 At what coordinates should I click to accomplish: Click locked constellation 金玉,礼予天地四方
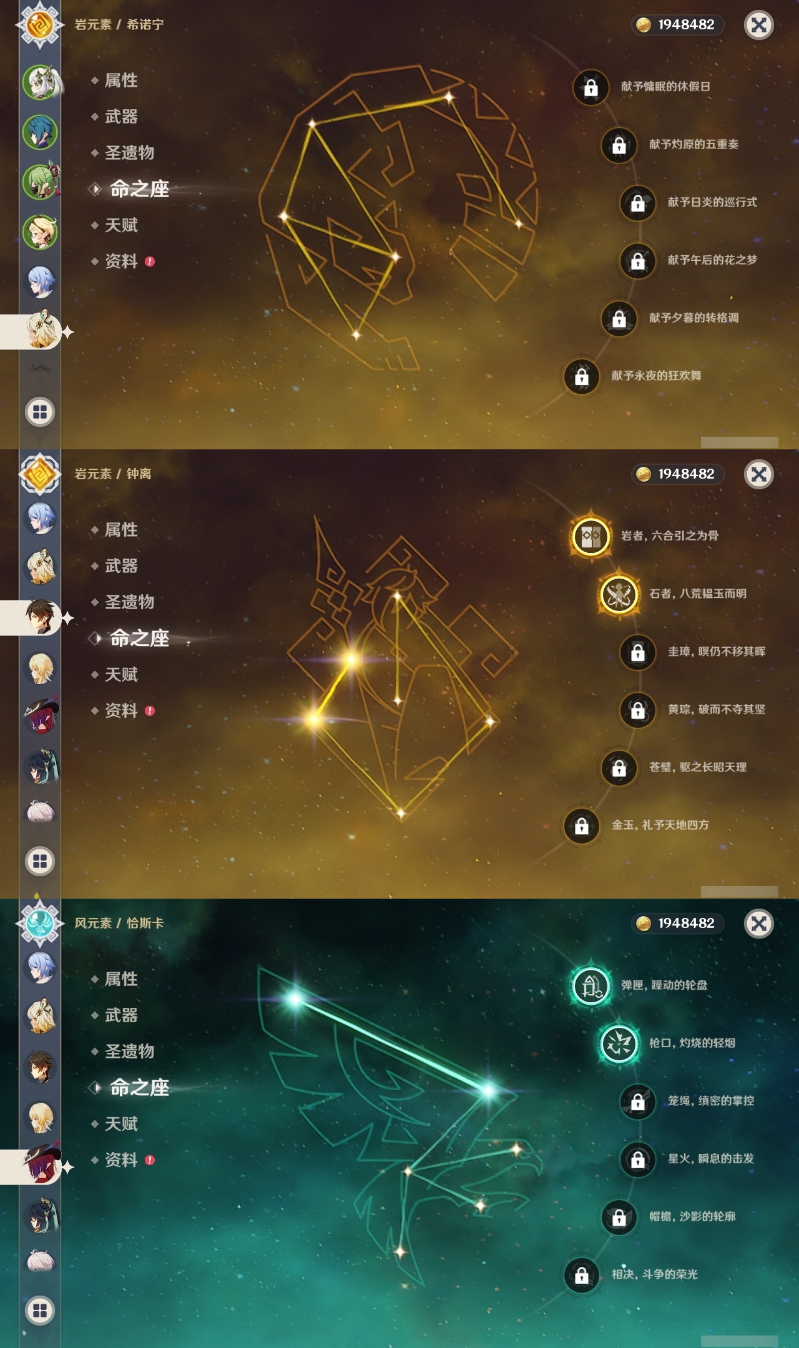[581, 826]
